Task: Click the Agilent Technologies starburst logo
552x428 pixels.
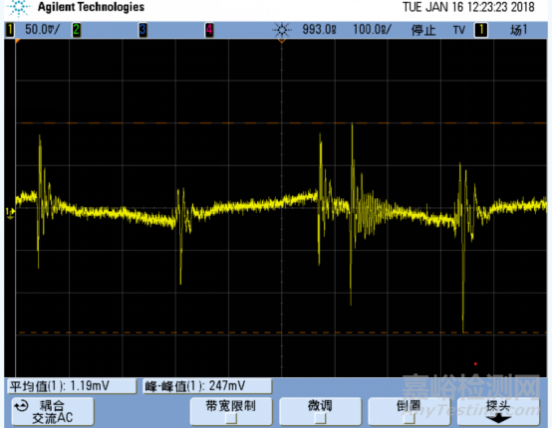Action: 19,8
